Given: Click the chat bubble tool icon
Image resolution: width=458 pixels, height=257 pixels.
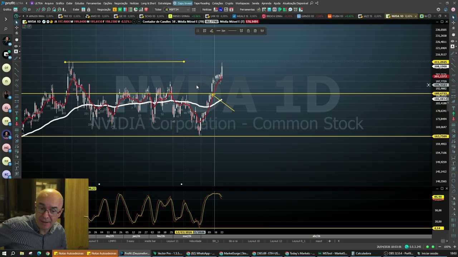Looking at the screenshot, I should [290, 10].
